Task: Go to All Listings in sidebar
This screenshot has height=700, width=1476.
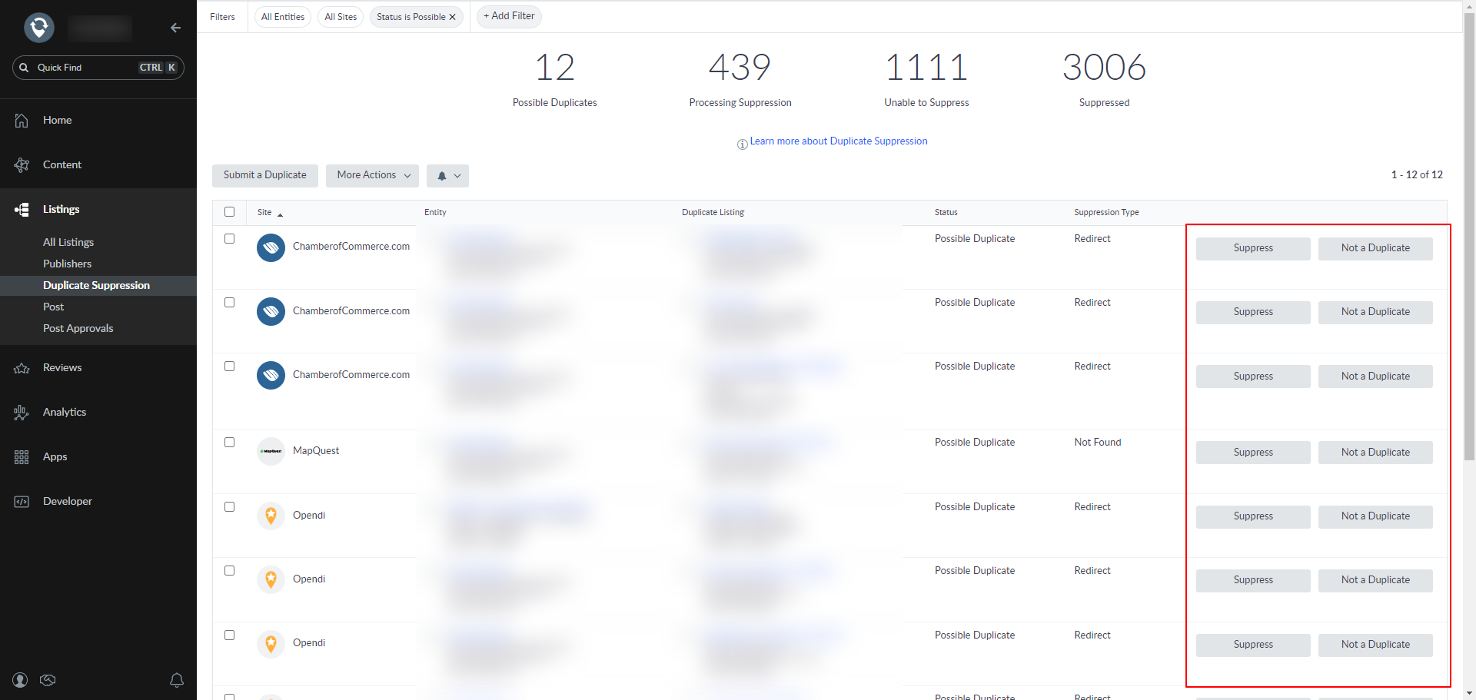Action: (68, 242)
